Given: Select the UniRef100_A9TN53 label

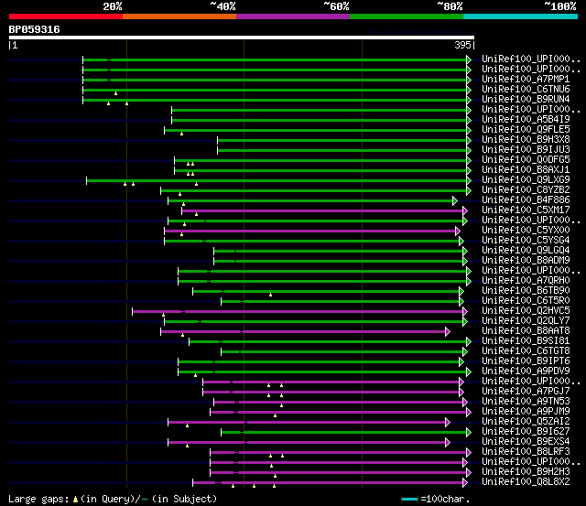Looking at the screenshot, I should [x=526, y=402].
